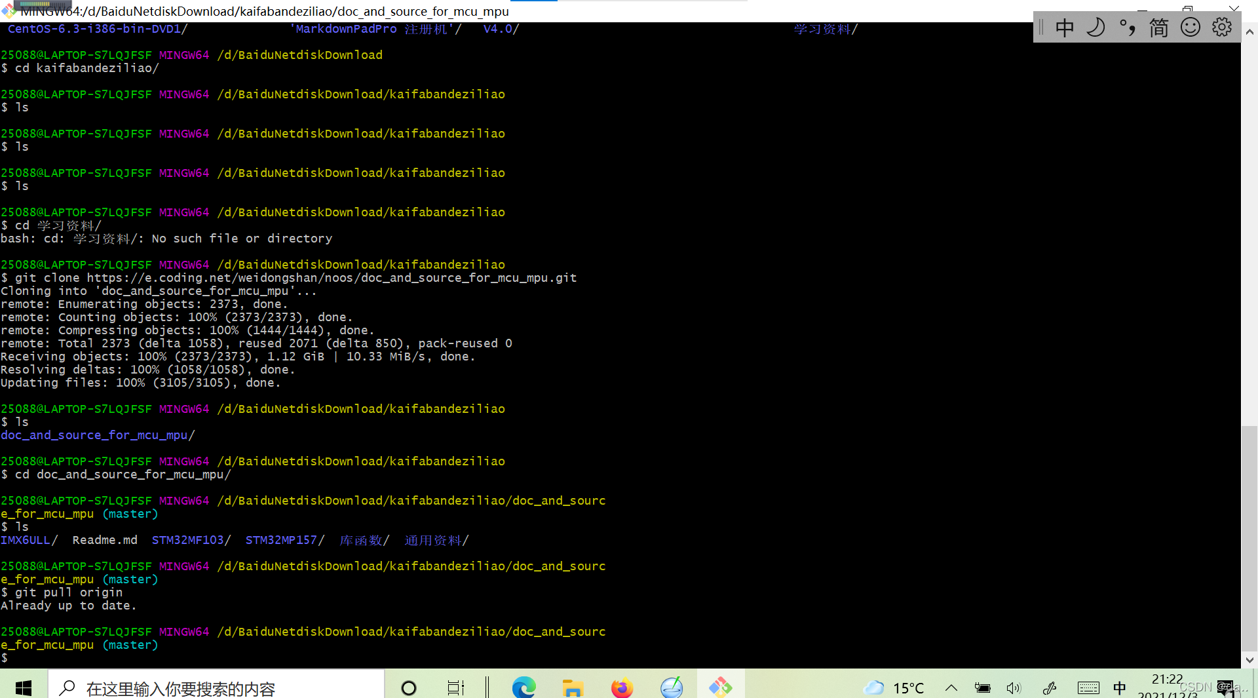Image resolution: width=1258 pixels, height=698 pixels.
Task: Click the 'cd doc_and_source_for_mcu_mpu/' command line
Action: [x=116, y=475]
